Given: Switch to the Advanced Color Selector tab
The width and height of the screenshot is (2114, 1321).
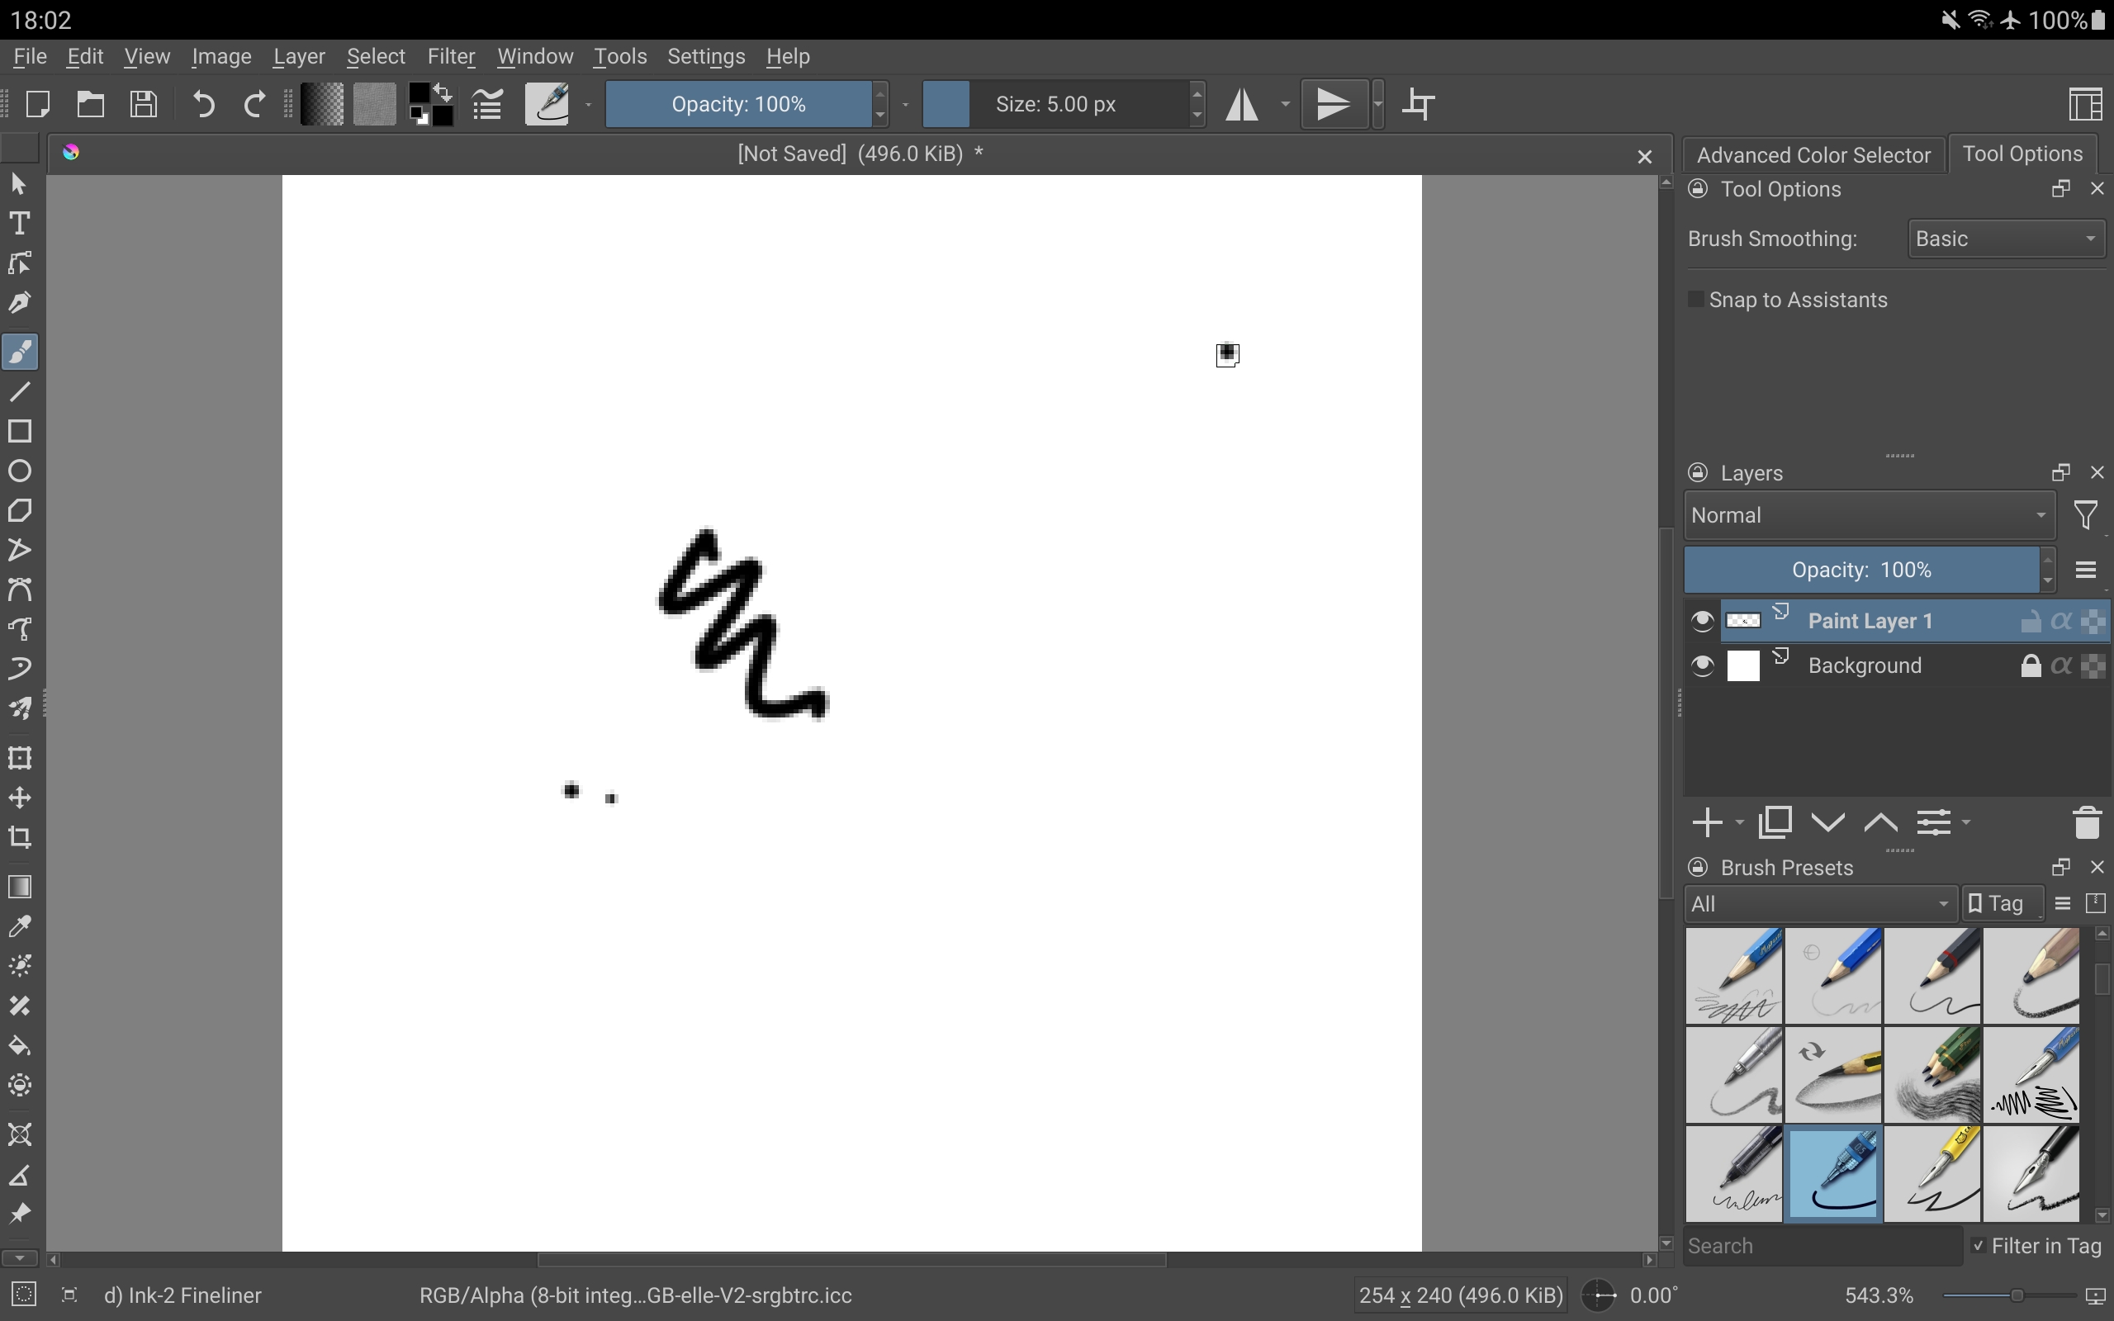Looking at the screenshot, I should click(1813, 154).
